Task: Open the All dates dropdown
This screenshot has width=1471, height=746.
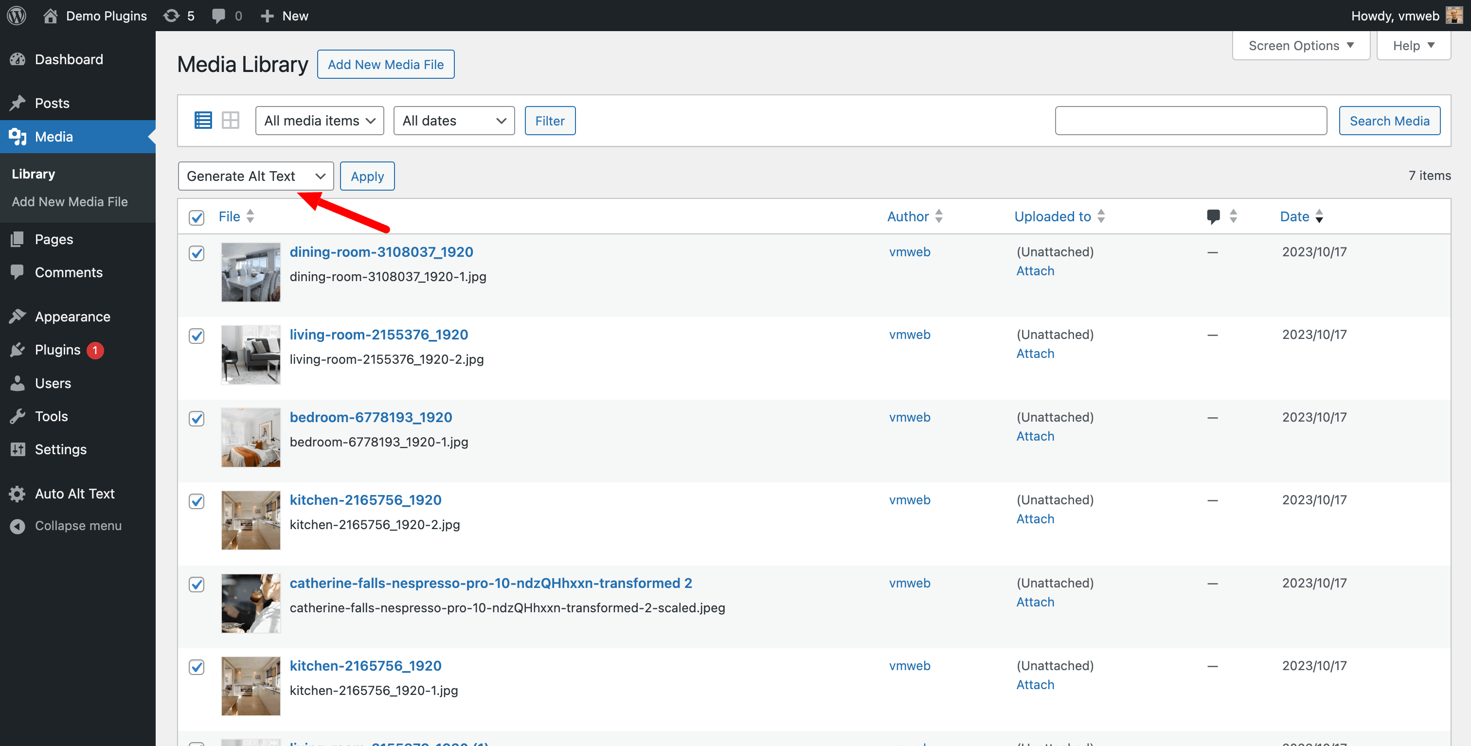Action: click(454, 121)
